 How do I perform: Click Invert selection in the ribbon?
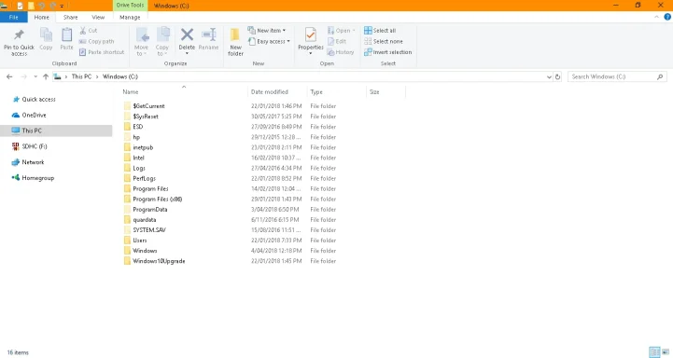(x=387, y=52)
